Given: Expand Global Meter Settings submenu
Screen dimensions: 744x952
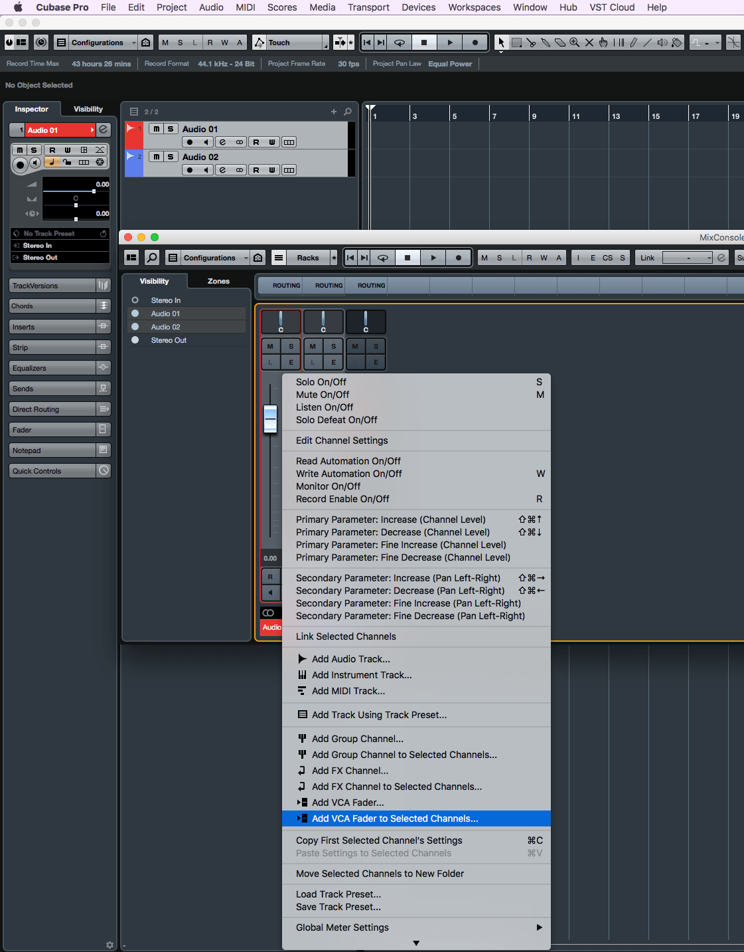Looking at the screenshot, I should tap(417, 927).
